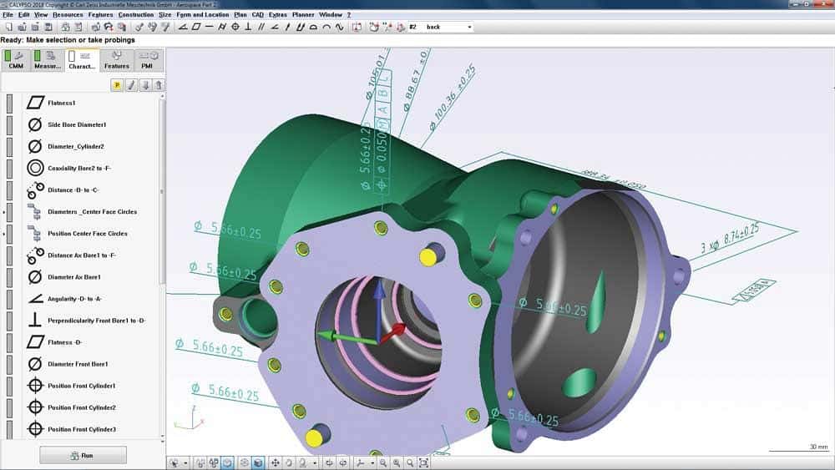Click the flatness symbol in the top toolbar

click(196, 27)
